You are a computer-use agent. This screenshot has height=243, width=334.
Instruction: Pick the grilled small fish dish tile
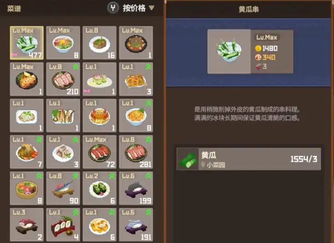(x=63, y=115)
